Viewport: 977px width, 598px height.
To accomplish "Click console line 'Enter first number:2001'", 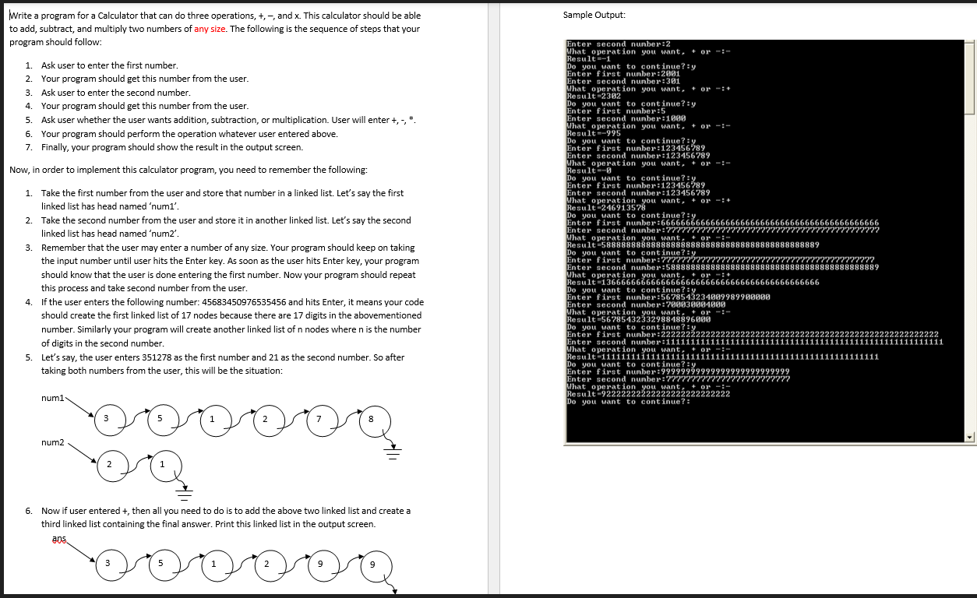I will [623, 74].
